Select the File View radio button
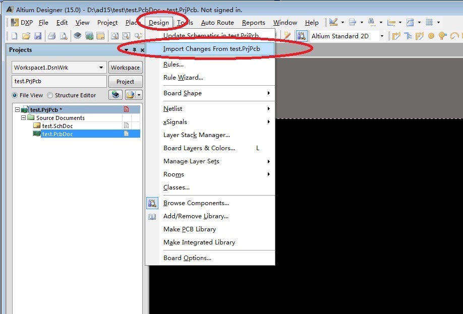463x314 pixels. click(x=15, y=95)
